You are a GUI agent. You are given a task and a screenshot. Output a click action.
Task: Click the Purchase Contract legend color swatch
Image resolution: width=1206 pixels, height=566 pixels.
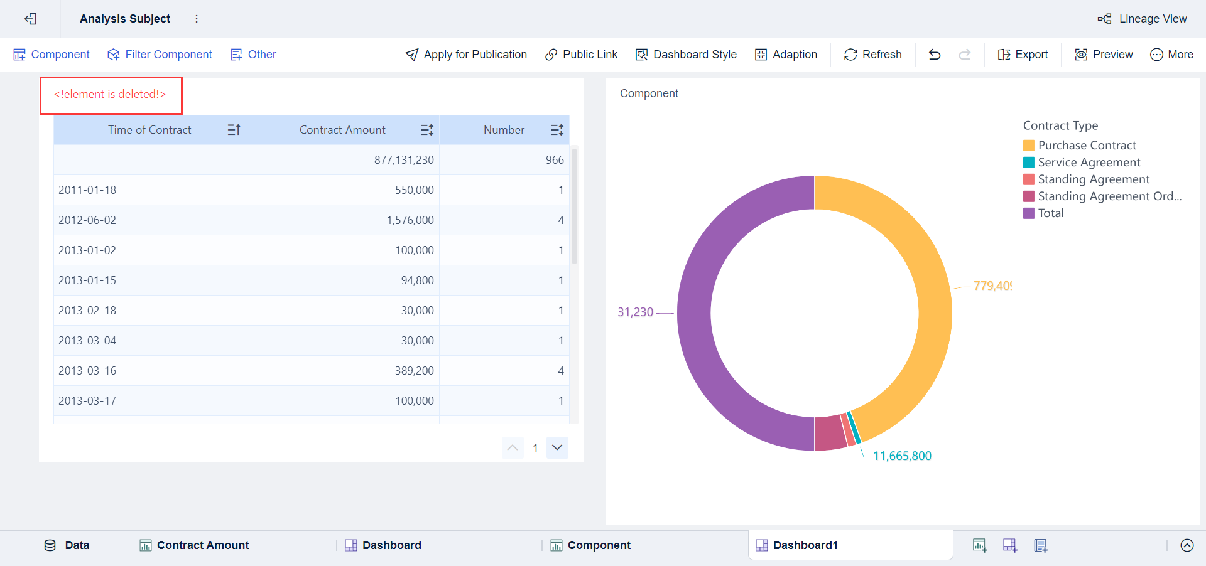(1028, 146)
